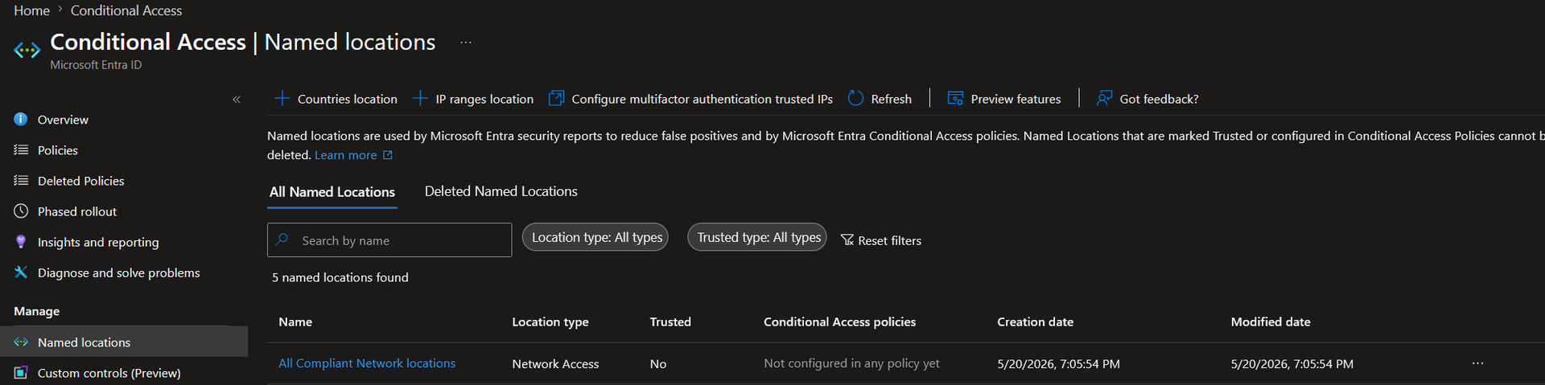This screenshot has width=1545, height=385.
Task: Open the ellipsis menu beside the page title
Action: coord(466,43)
